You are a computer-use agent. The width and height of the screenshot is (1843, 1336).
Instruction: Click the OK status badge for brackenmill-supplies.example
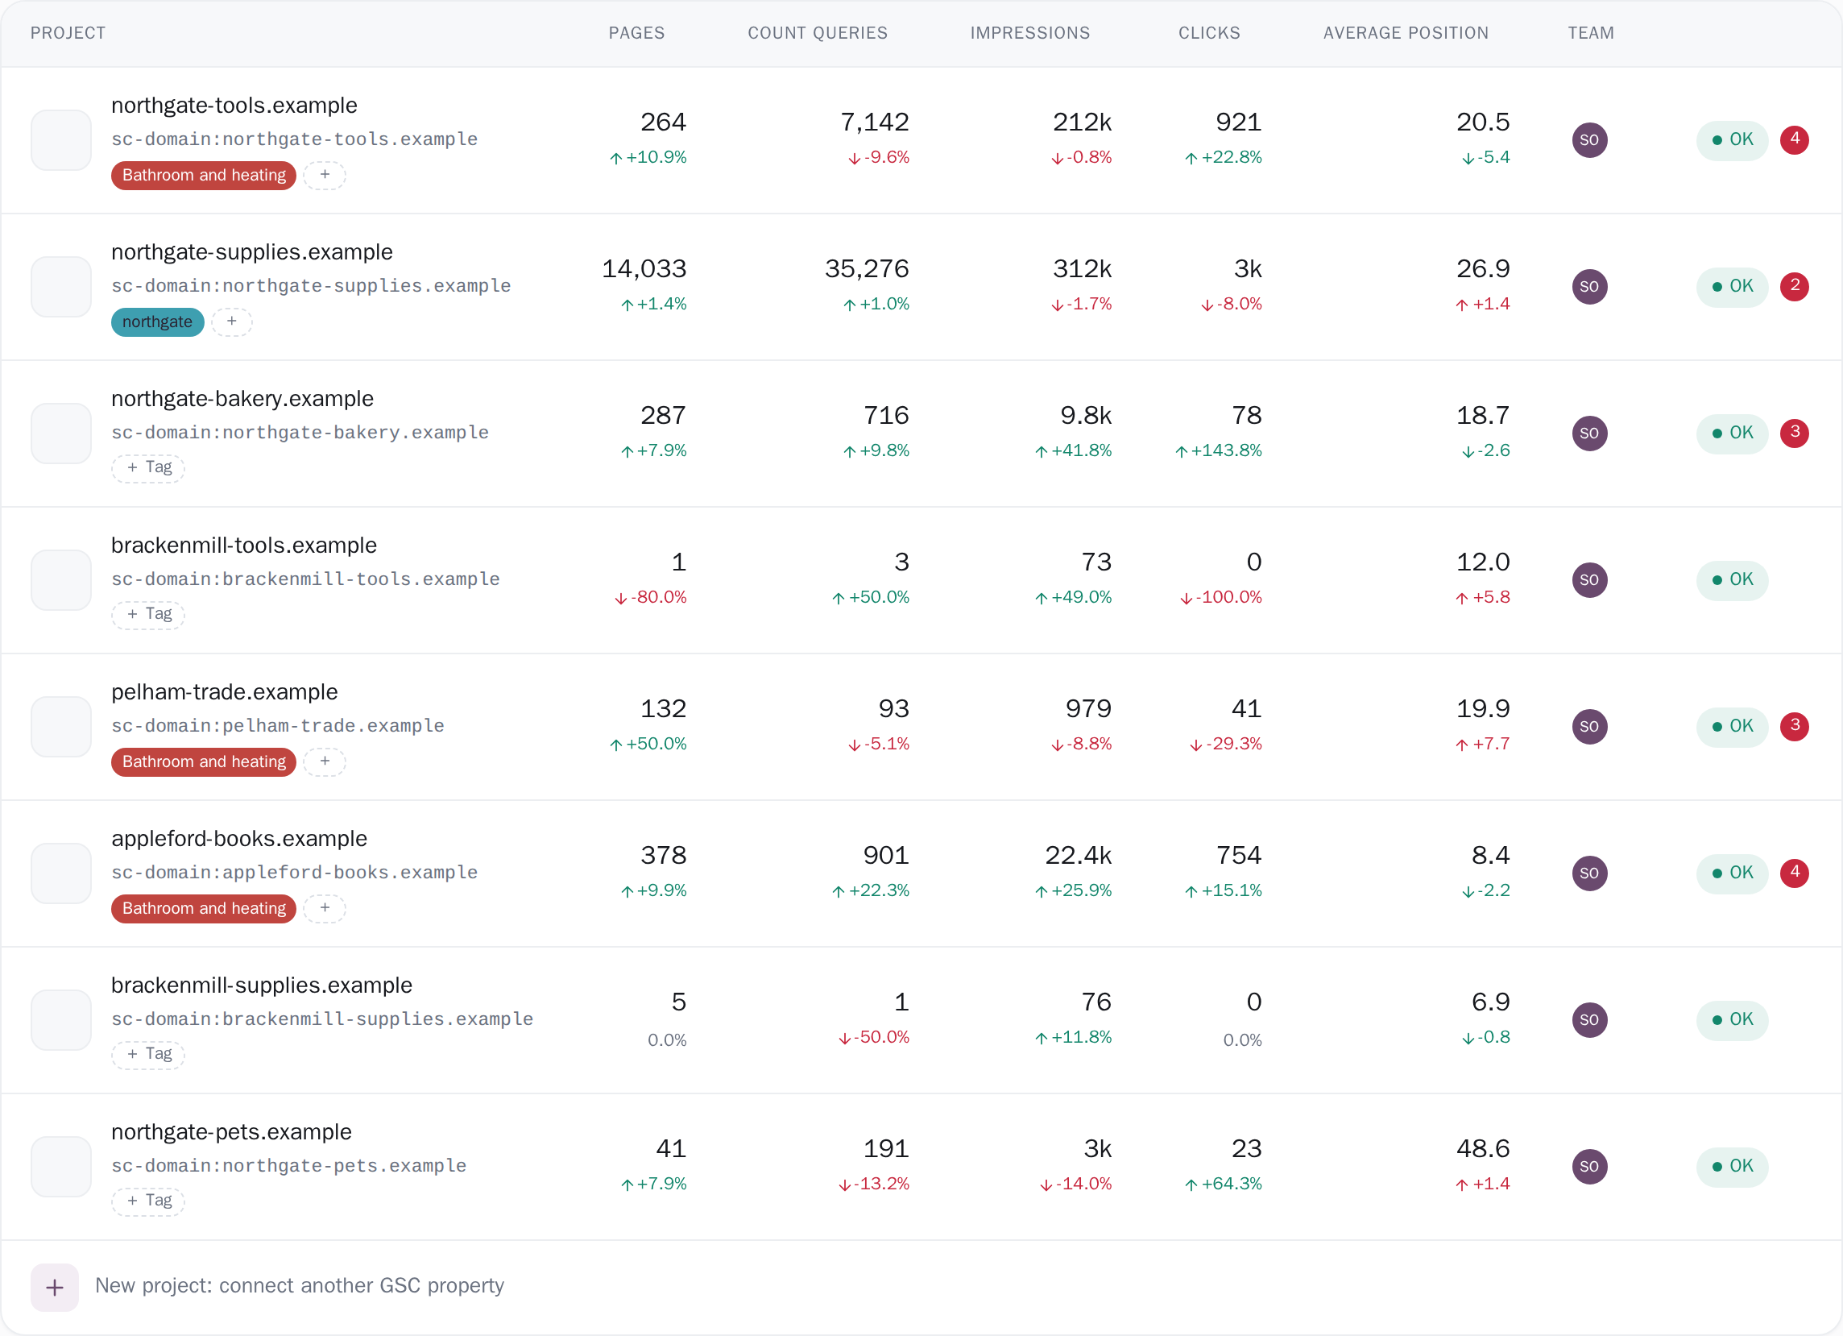tap(1733, 1020)
